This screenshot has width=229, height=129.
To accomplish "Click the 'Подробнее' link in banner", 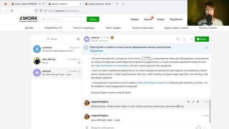I will (x=96, y=51).
